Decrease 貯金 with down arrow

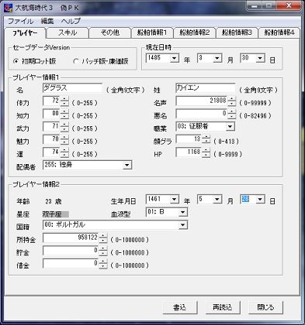(x=103, y=254)
